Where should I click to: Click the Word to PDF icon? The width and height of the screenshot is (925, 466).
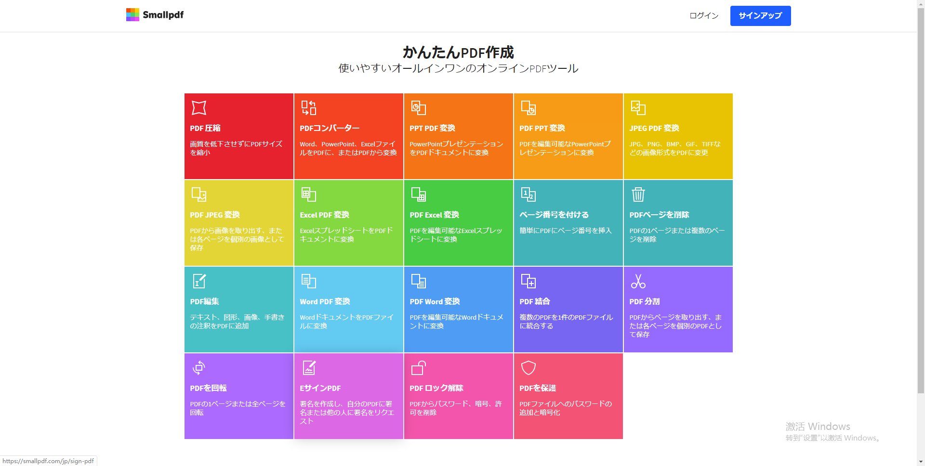309,281
